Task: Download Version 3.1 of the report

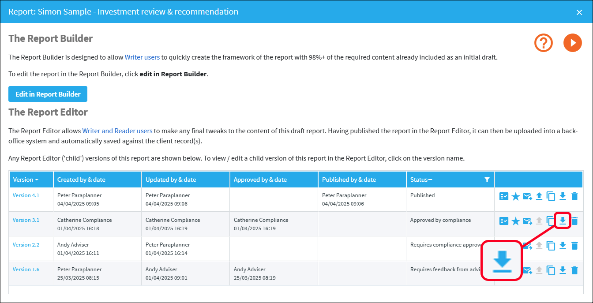Action: coord(563,221)
